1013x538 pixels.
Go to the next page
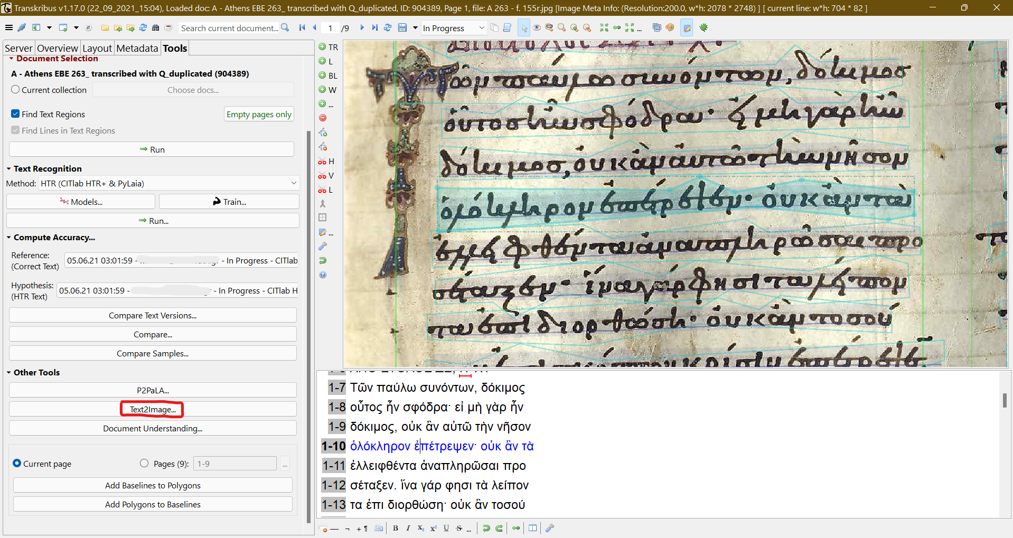pos(362,27)
